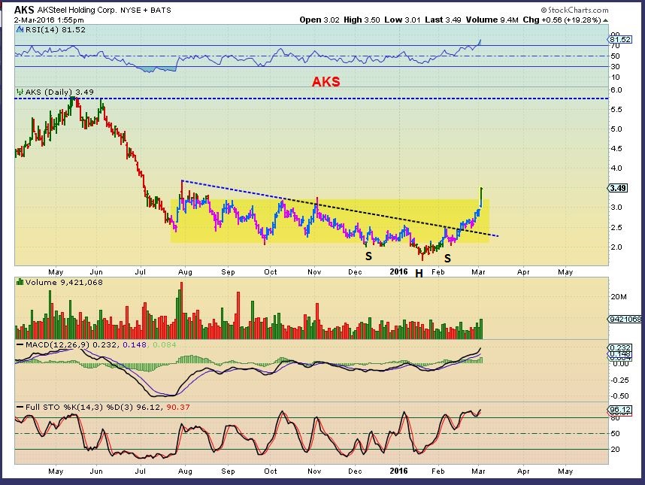This screenshot has width=645, height=485.
Task: Click the Open 3.02 quote value
Action: 319,20
